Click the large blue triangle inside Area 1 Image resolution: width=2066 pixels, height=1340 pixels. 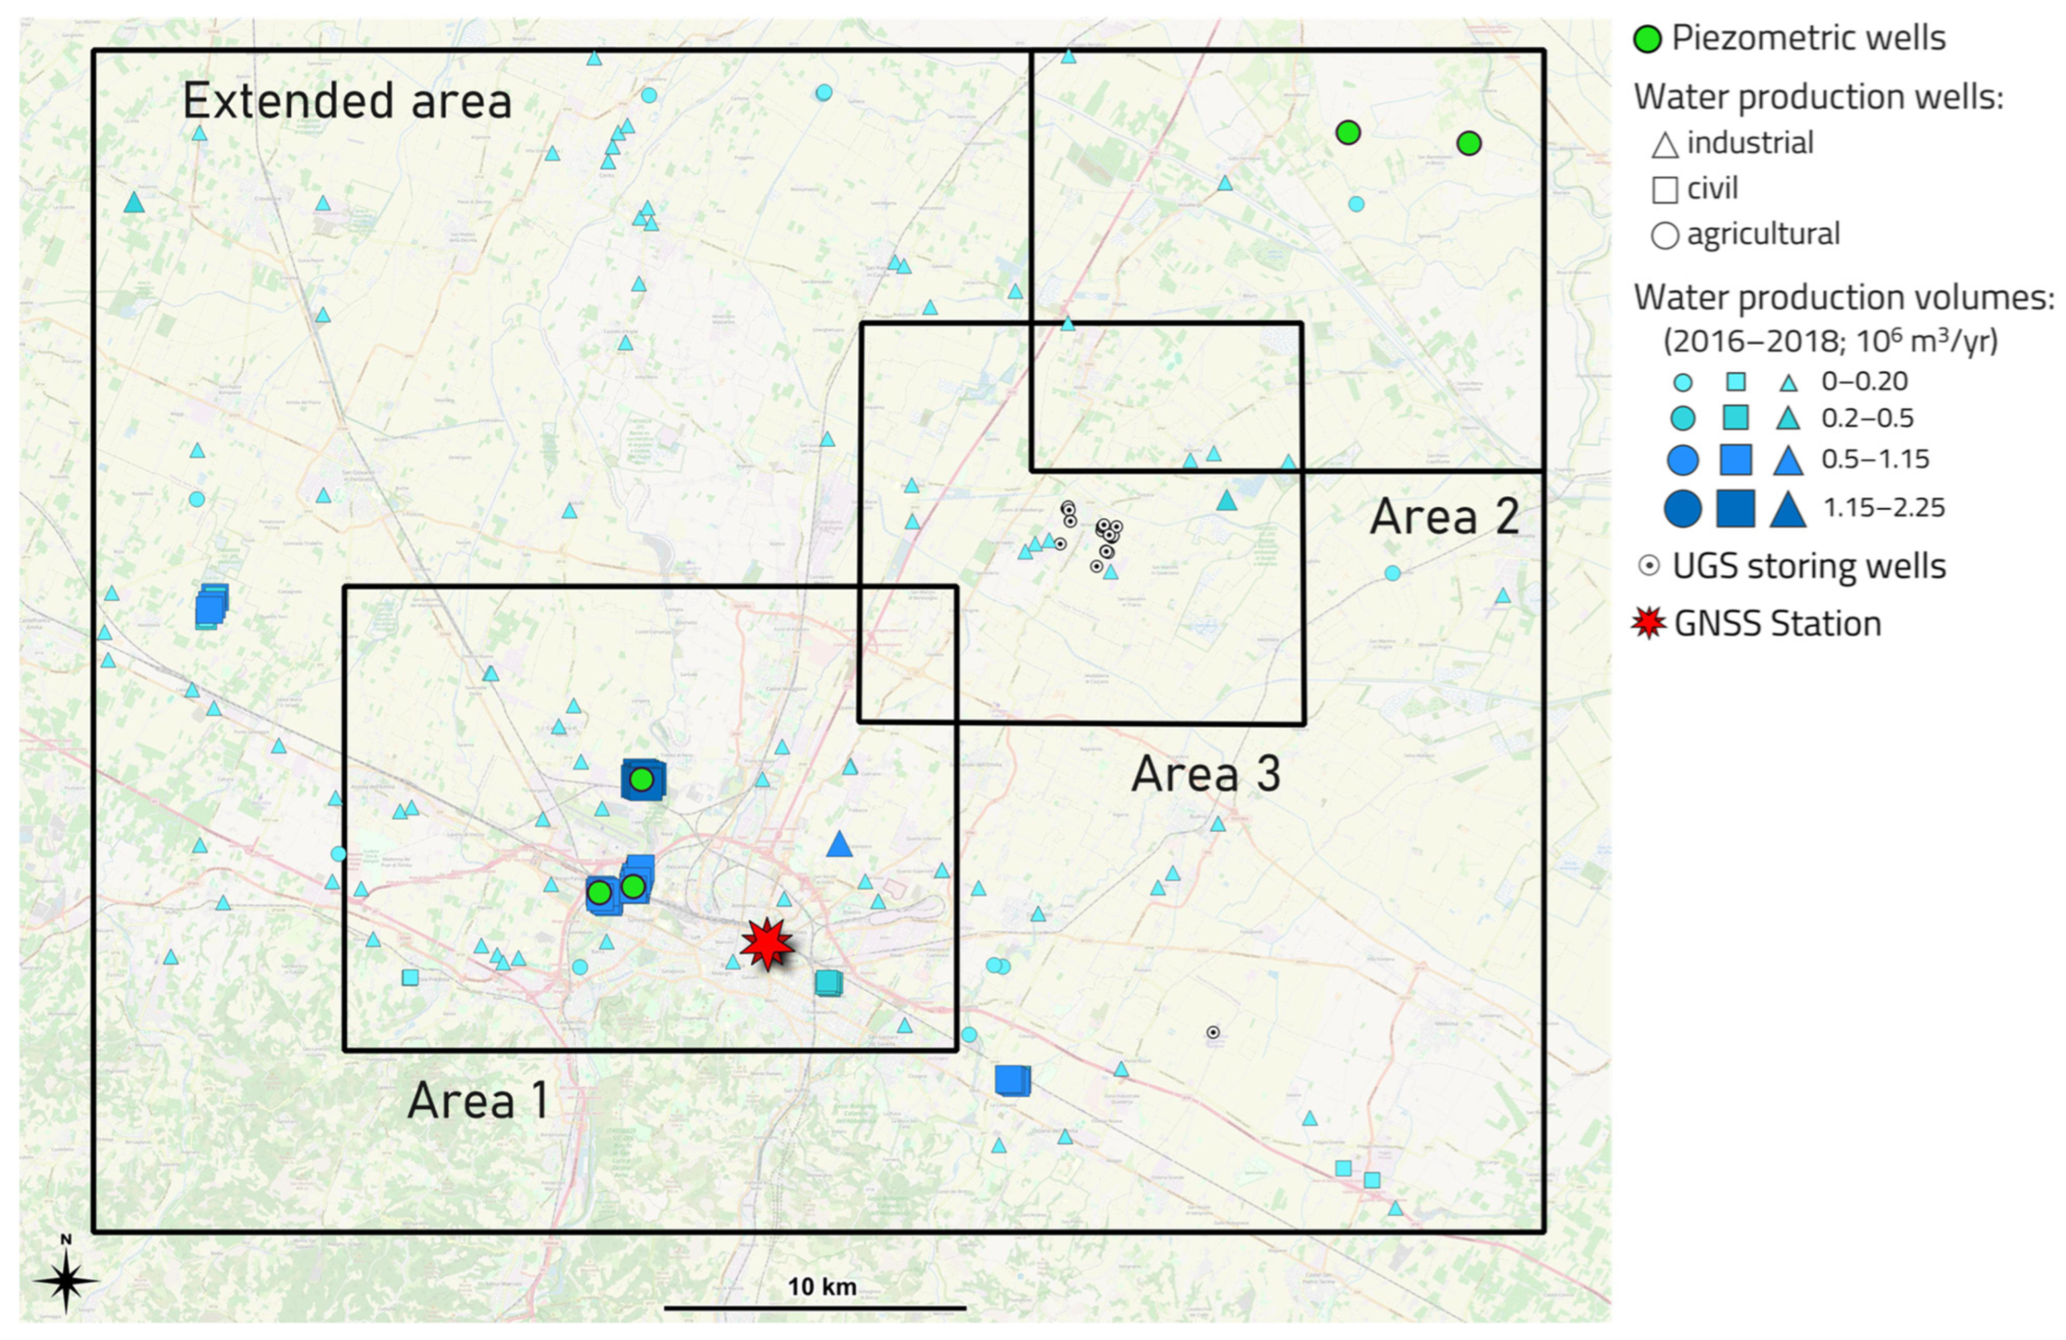pyautogui.click(x=840, y=843)
